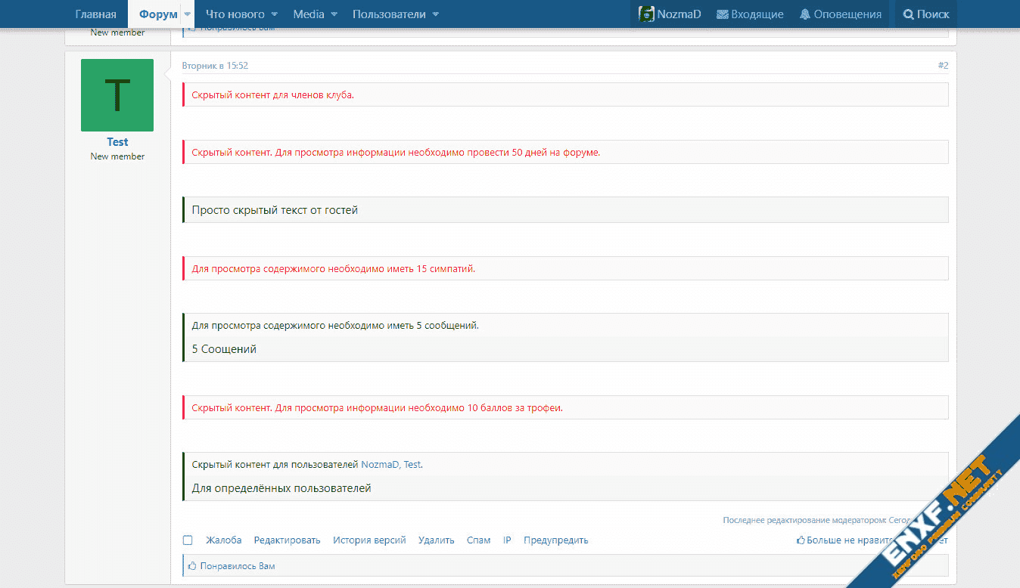
Task: Go to the Главная tab
Action: click(x=96, y=14)
